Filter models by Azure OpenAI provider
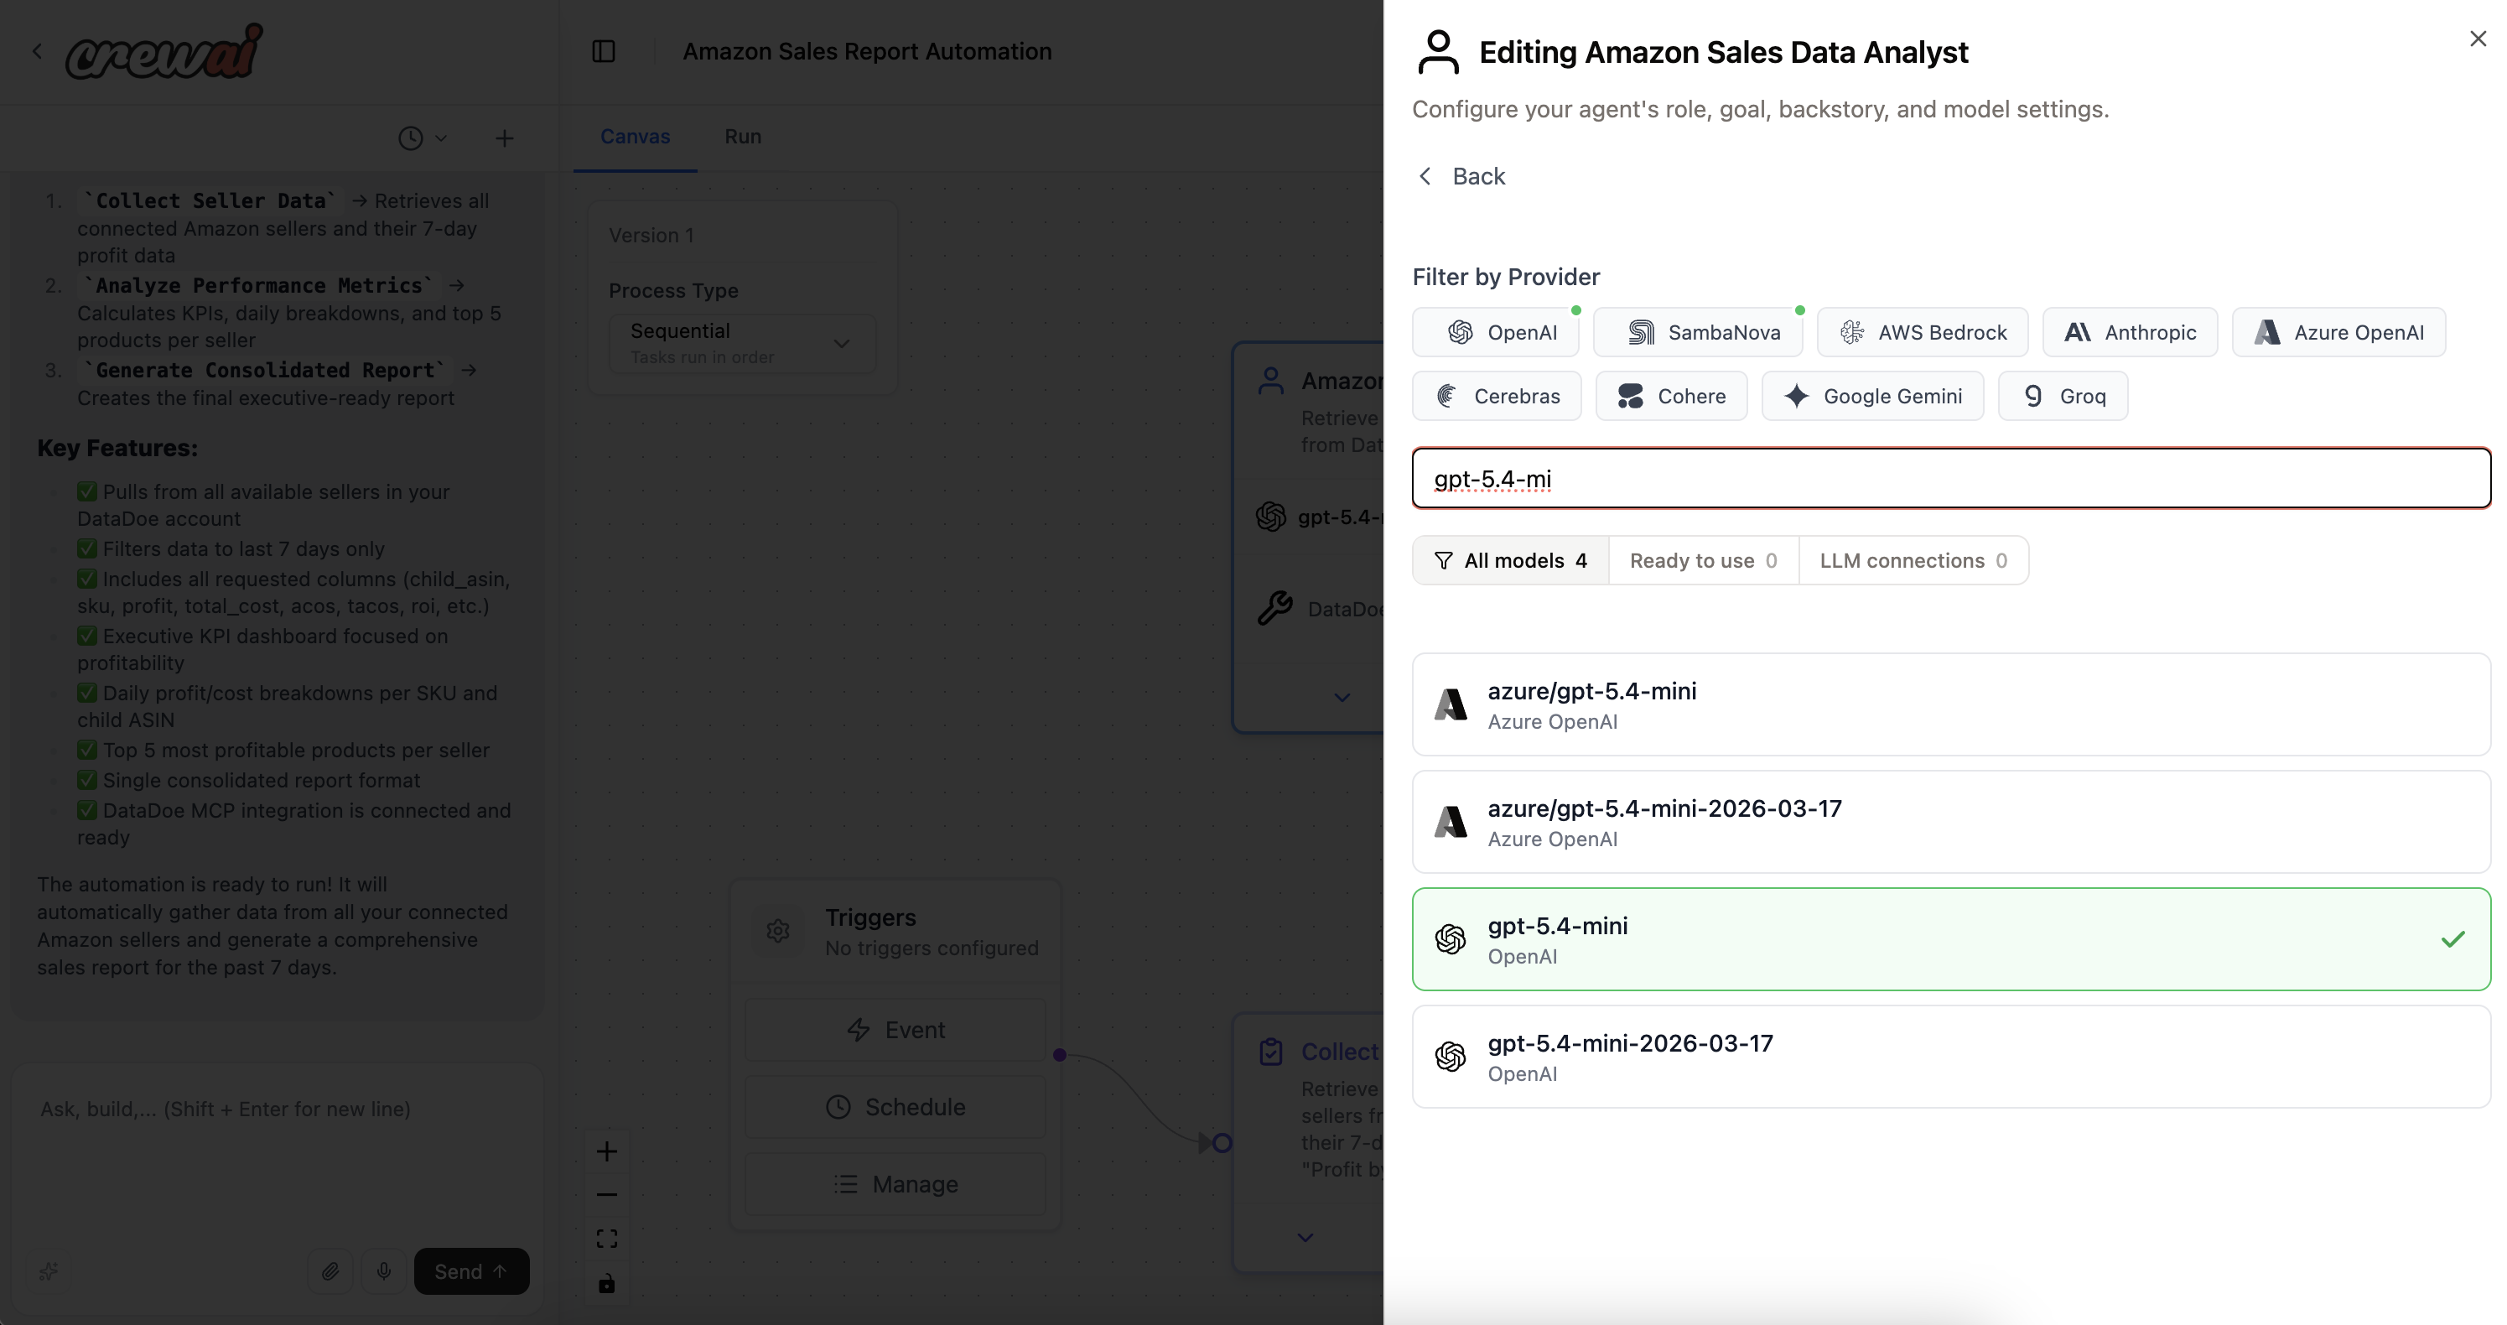The width and height of the screenshot is (2507, 1325). click(x=2338, y=333)
